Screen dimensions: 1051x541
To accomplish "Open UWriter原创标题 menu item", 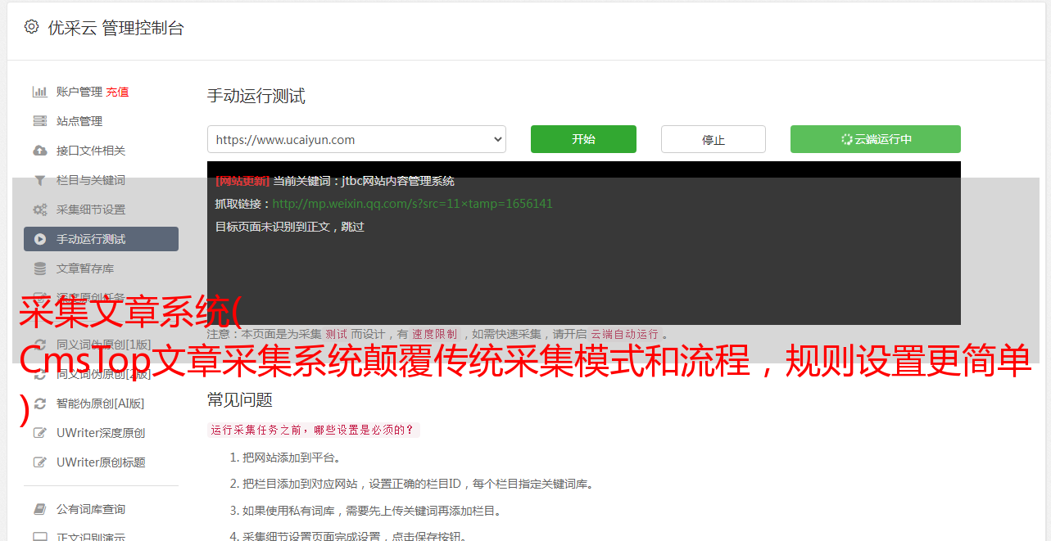I will point(101,462).
